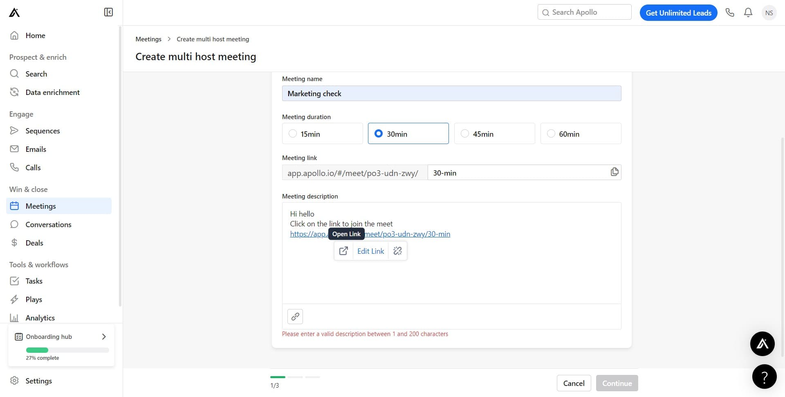Copy the meeting link with the copy icon
This screenshot has height=397, width=785.
[614, 172]
